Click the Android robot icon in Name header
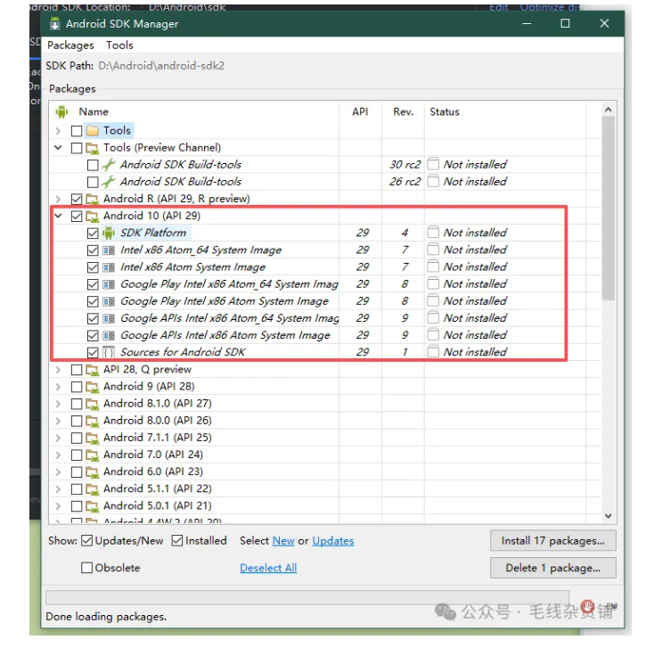 click(x=62, y=111)
